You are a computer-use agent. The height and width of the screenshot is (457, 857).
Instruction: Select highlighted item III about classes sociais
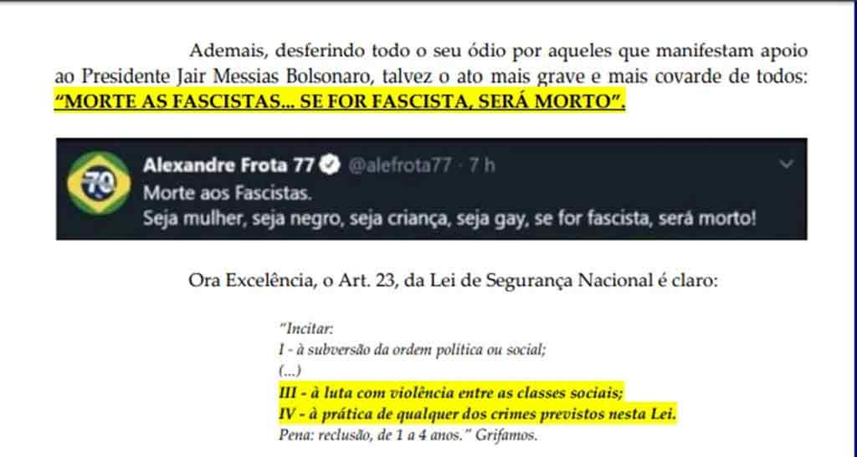click(x=451, y=393)
